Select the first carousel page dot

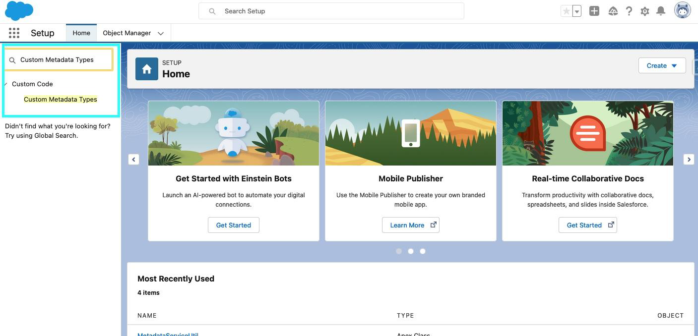tap(399, 251)
